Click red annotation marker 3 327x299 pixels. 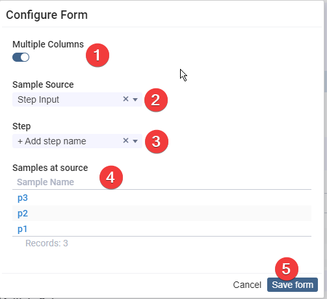[x=157, y=142]
